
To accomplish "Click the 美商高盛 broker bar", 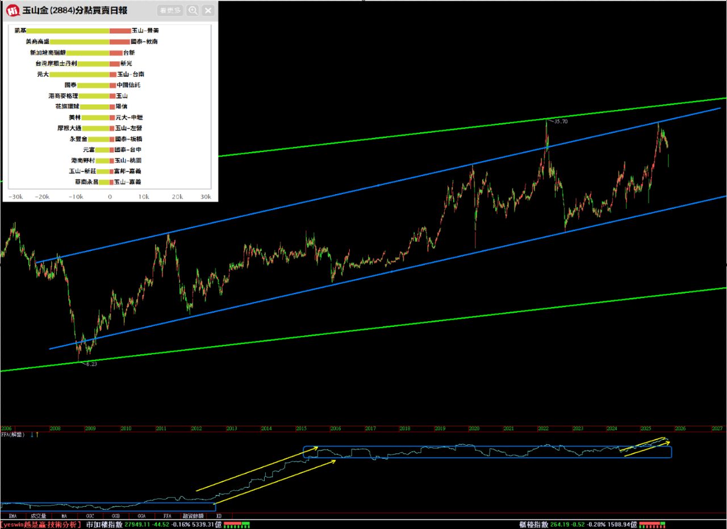I will pos(80,41).
